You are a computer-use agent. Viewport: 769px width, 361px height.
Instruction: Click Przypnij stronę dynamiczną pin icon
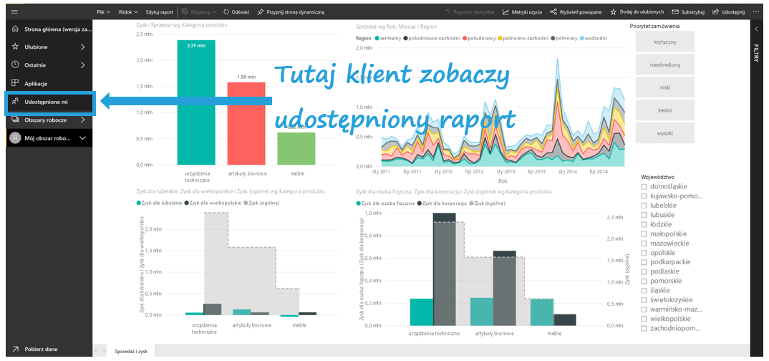point(261,12)
